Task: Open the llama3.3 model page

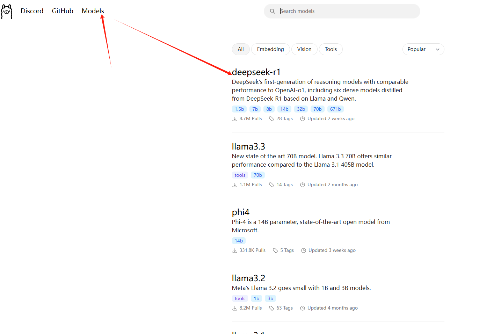Action: (248, 146)
